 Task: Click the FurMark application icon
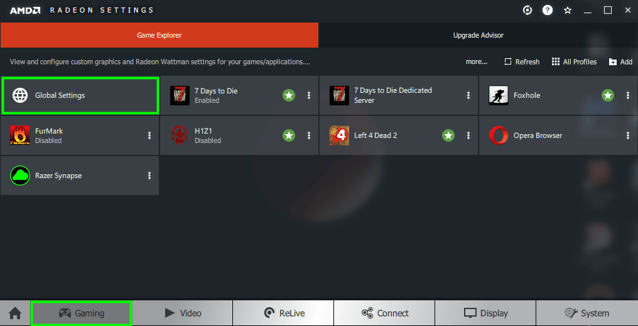point(19,135)
